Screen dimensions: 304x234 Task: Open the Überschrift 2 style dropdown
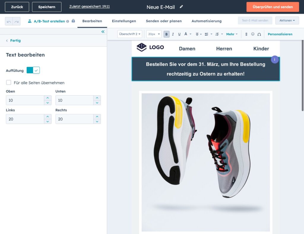click(129, 34)
